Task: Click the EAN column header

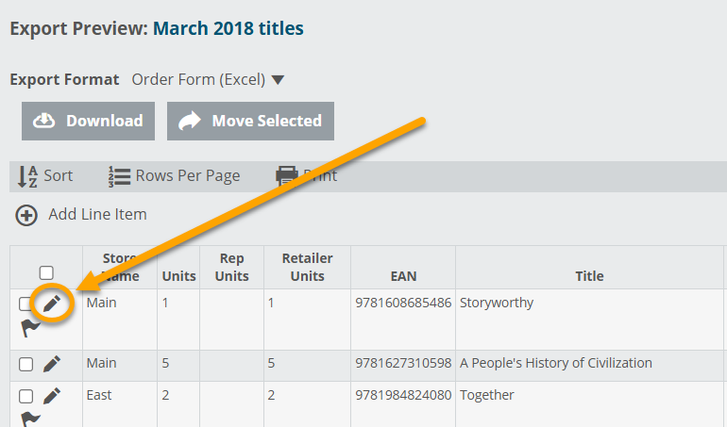Action: click(403, 276)
